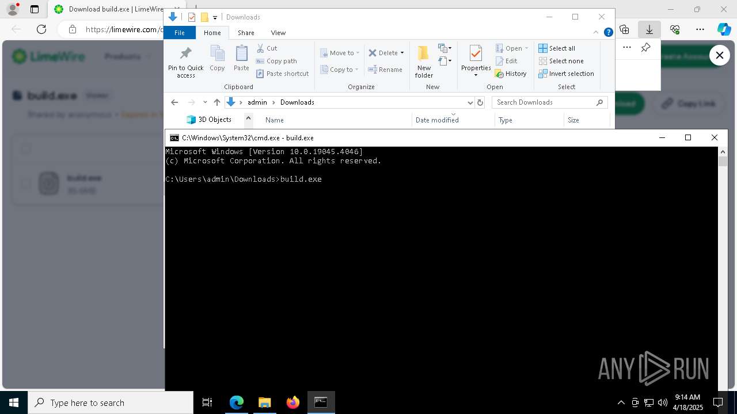This screenshot has height=414, width=737.
Task: Close the LimeWire overlay with X button
Action: [x=719, y=55]
